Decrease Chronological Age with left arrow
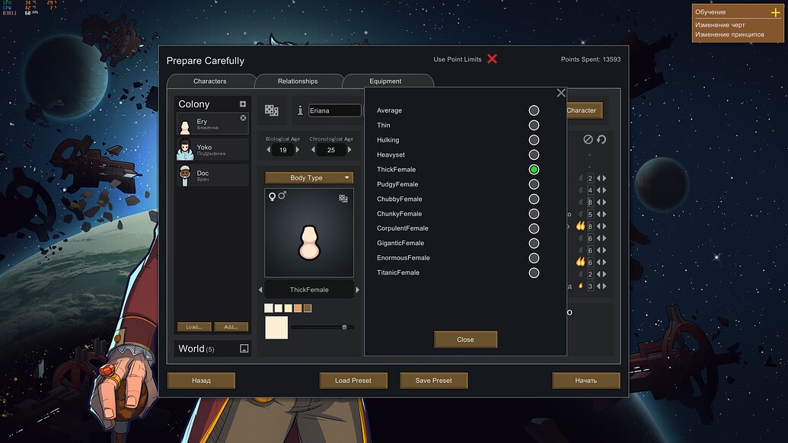 [313, 150]
